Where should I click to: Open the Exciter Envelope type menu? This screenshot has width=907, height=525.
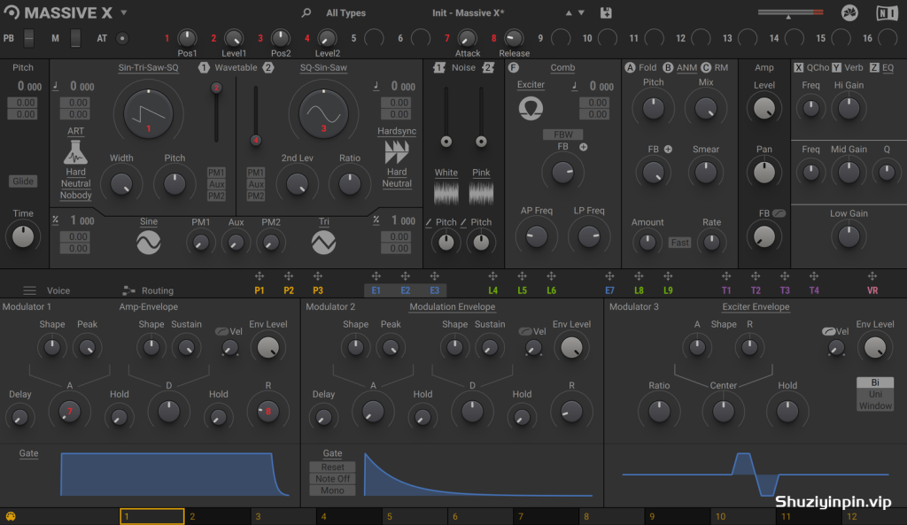tap(756, 307)
